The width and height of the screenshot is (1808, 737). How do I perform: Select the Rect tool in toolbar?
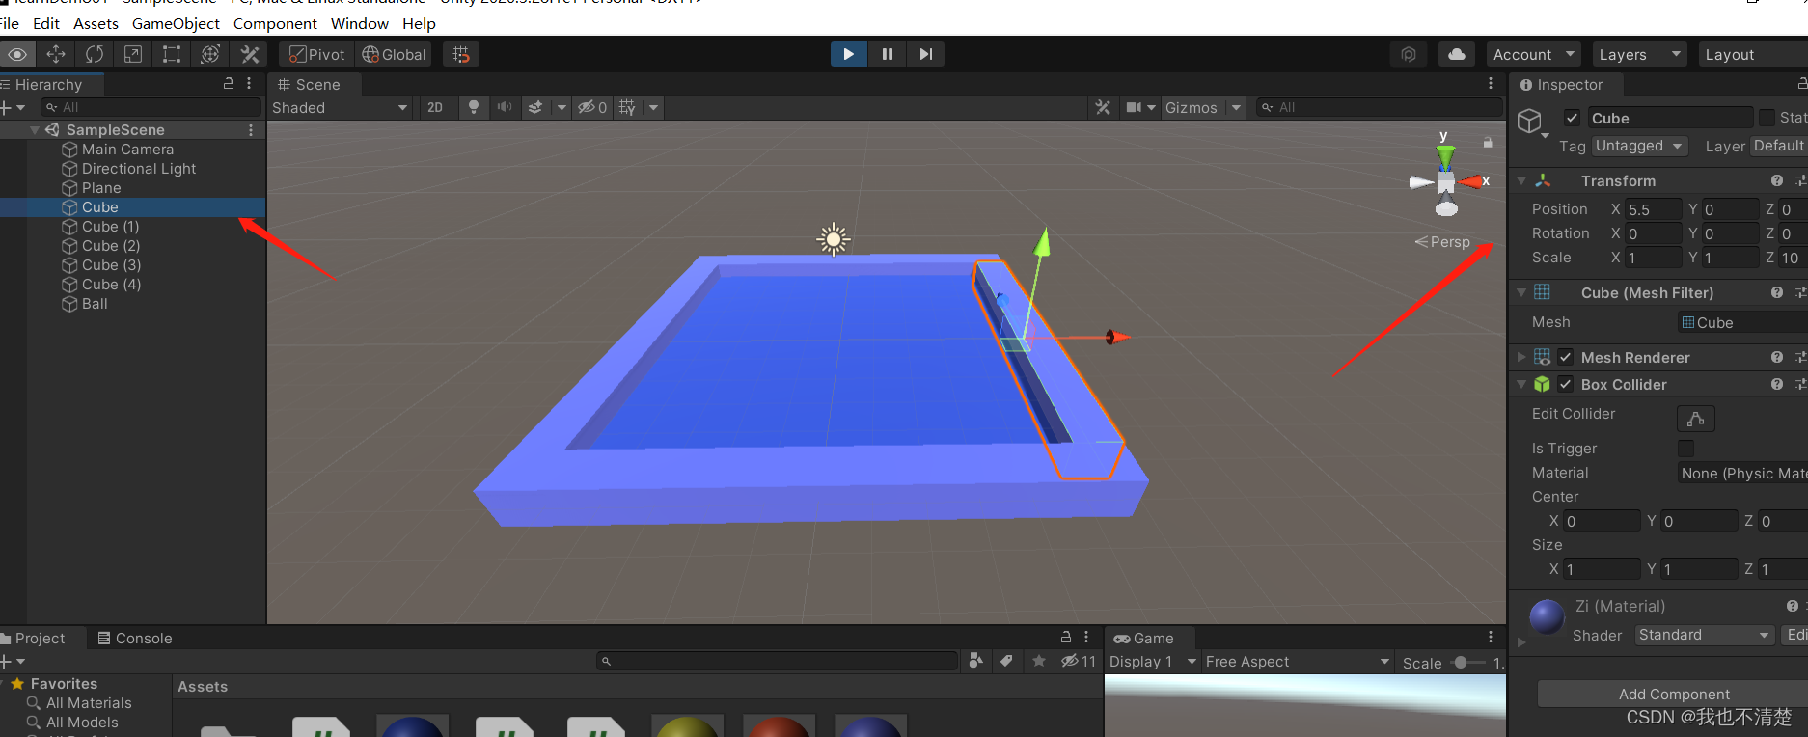coord(172,54)
